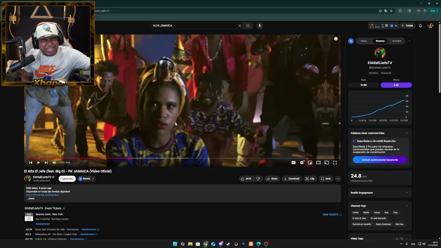Translate this page icon in address bar
This screenshot has height=248, width=441.
pos(386,11)
